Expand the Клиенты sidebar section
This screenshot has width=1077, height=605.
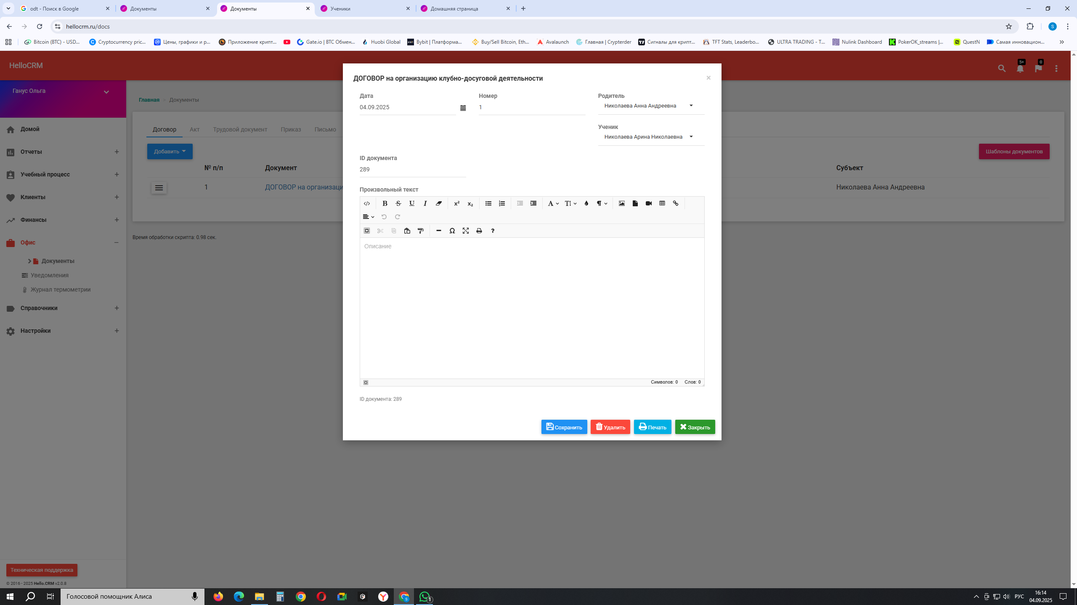tap(117, 197)
